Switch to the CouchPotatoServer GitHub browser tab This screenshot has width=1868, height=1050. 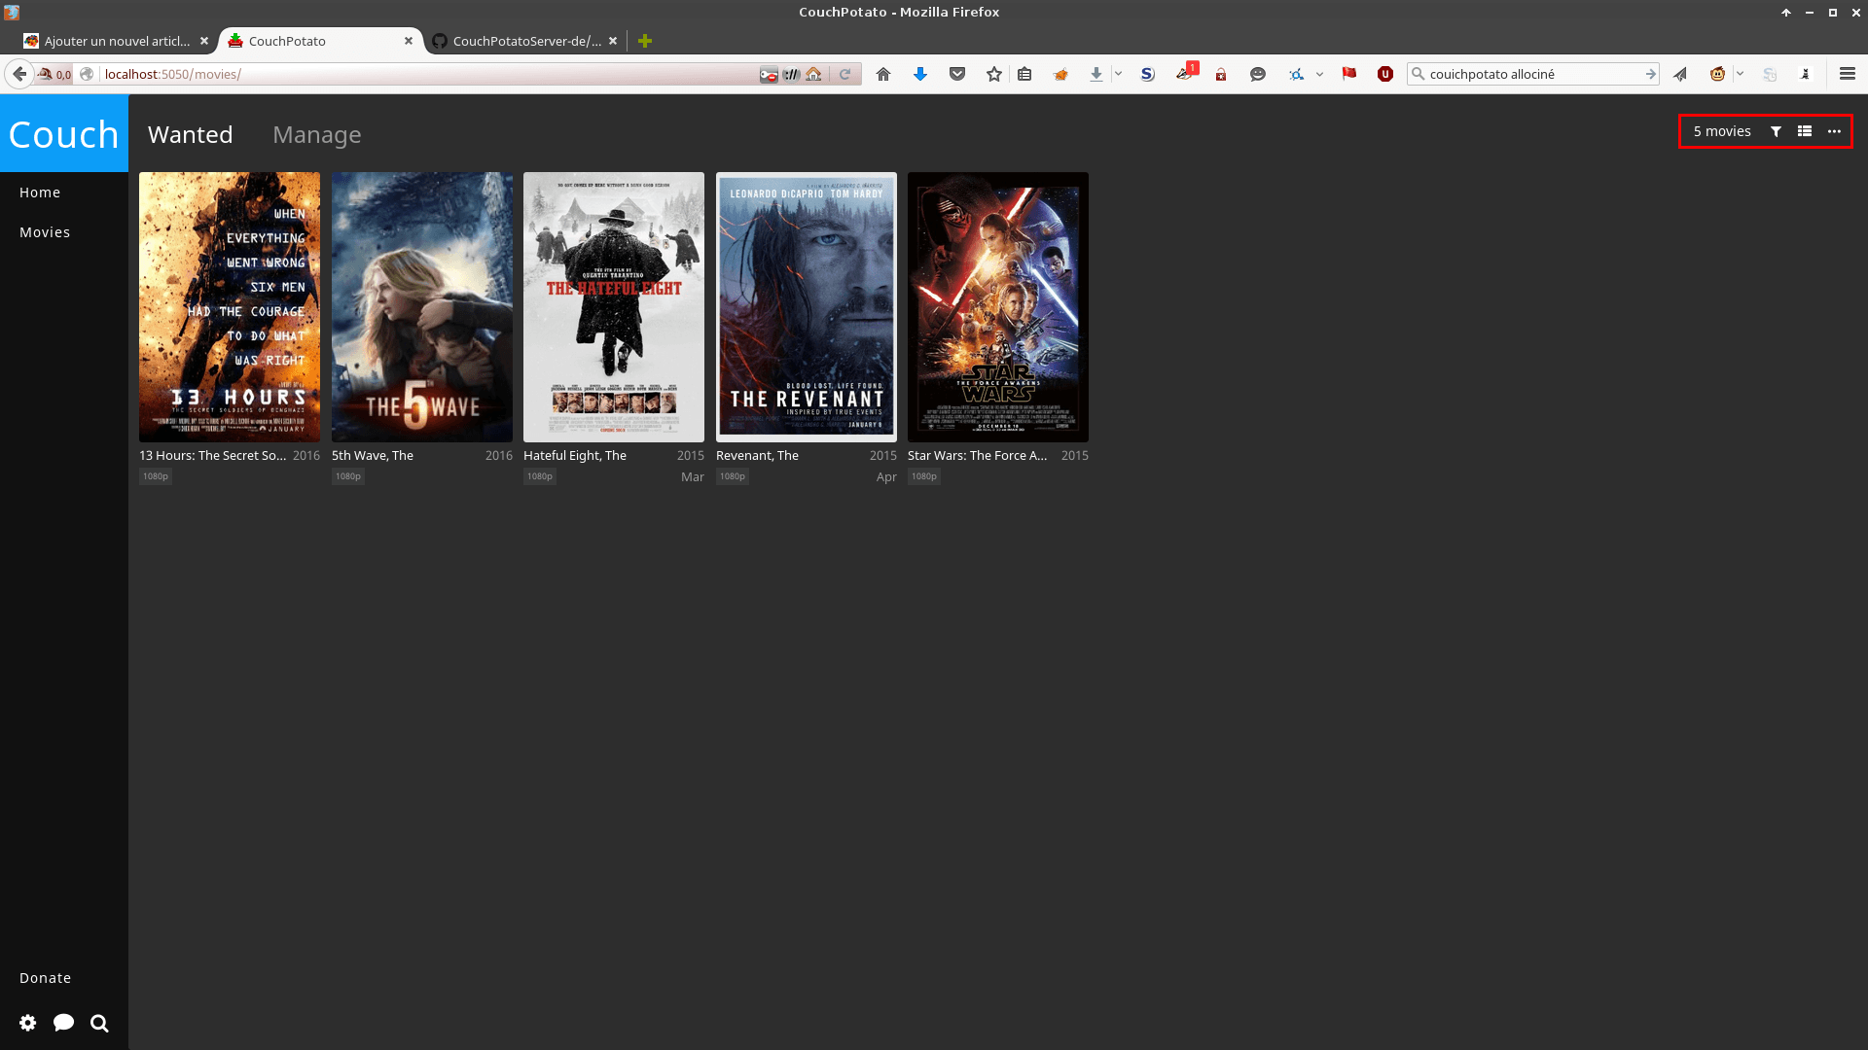(525, 41)
